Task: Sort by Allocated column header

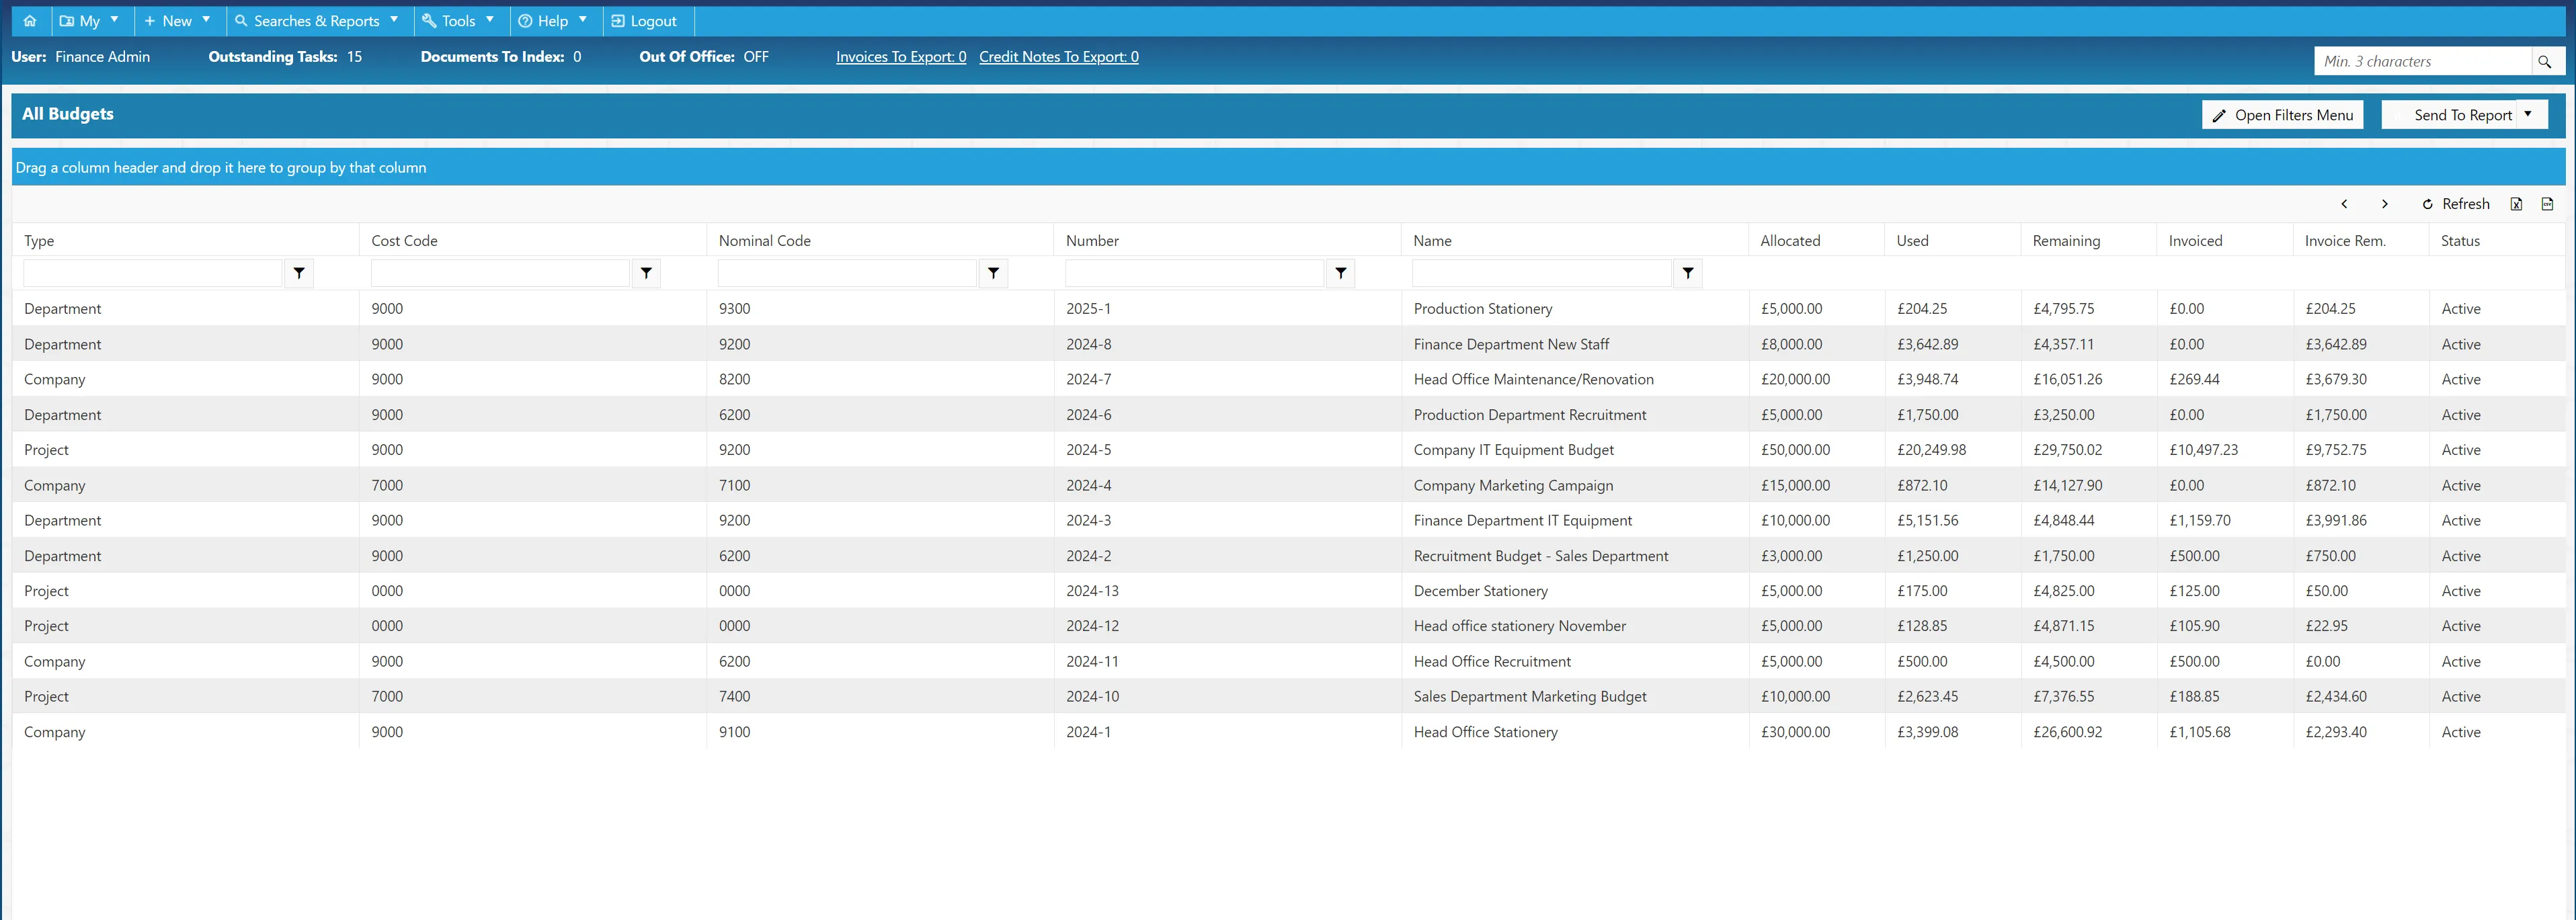Action: pyautogui.click(x=1790, y=241)
